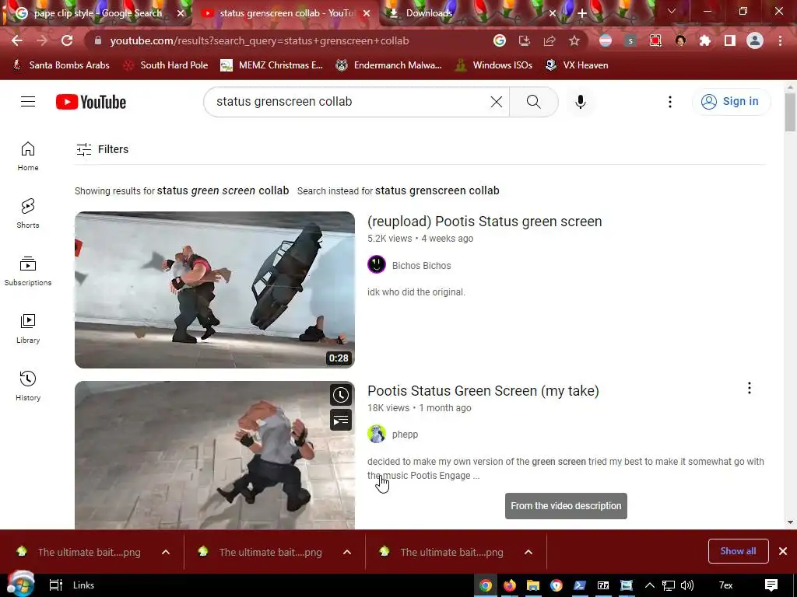Open Bichos Bichos channel avatar

click(377, 264)
